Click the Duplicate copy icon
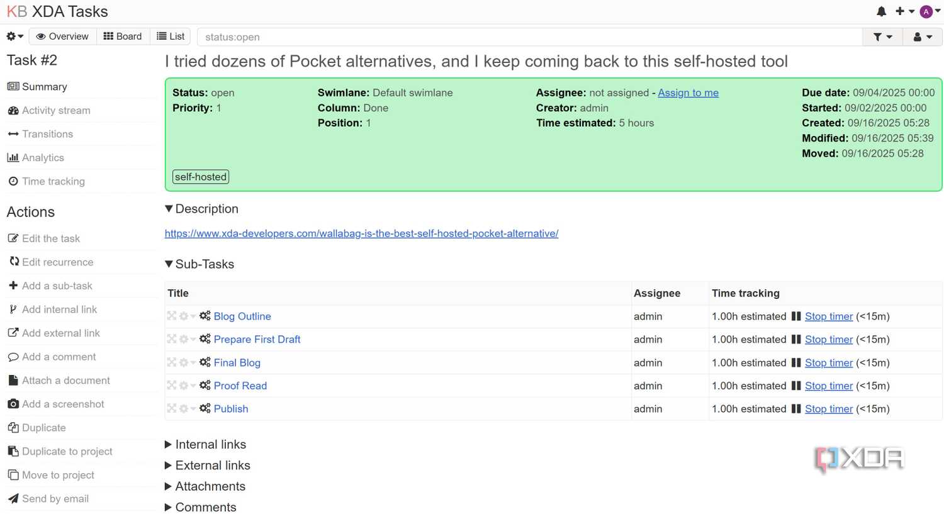This screenshot has height=514, width=944. tap(13, 428)
